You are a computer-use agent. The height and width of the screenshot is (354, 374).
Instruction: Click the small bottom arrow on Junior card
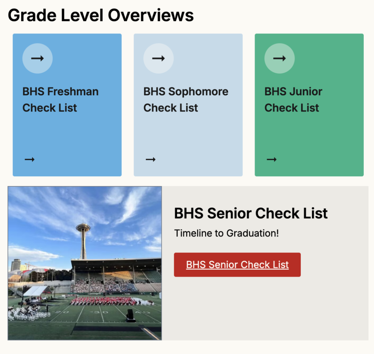point(272,160)
